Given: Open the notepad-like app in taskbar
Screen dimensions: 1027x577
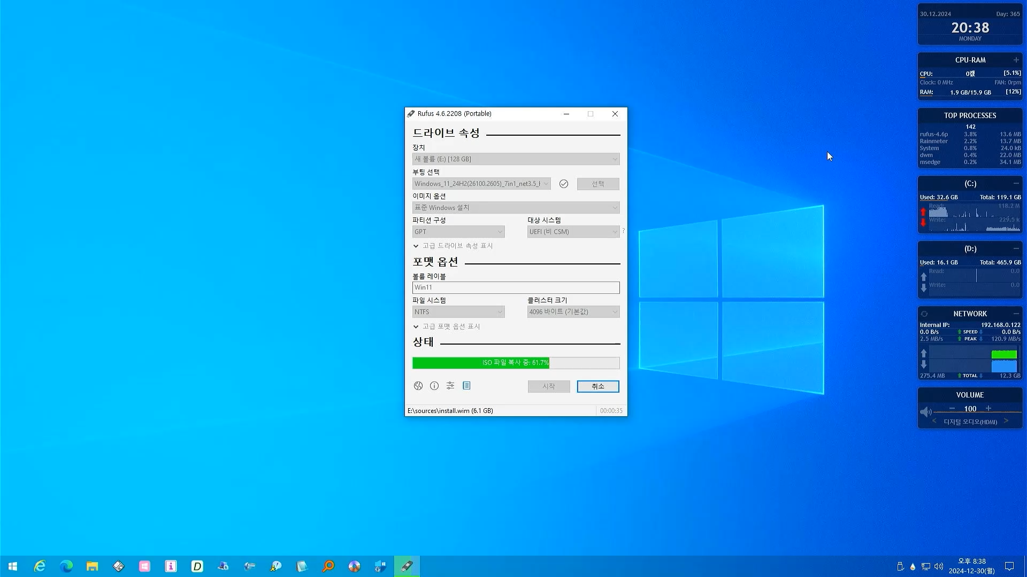Looking at the screenshot, I should pos(302,566).
